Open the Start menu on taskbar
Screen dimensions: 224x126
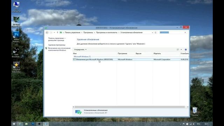point(14,124)
